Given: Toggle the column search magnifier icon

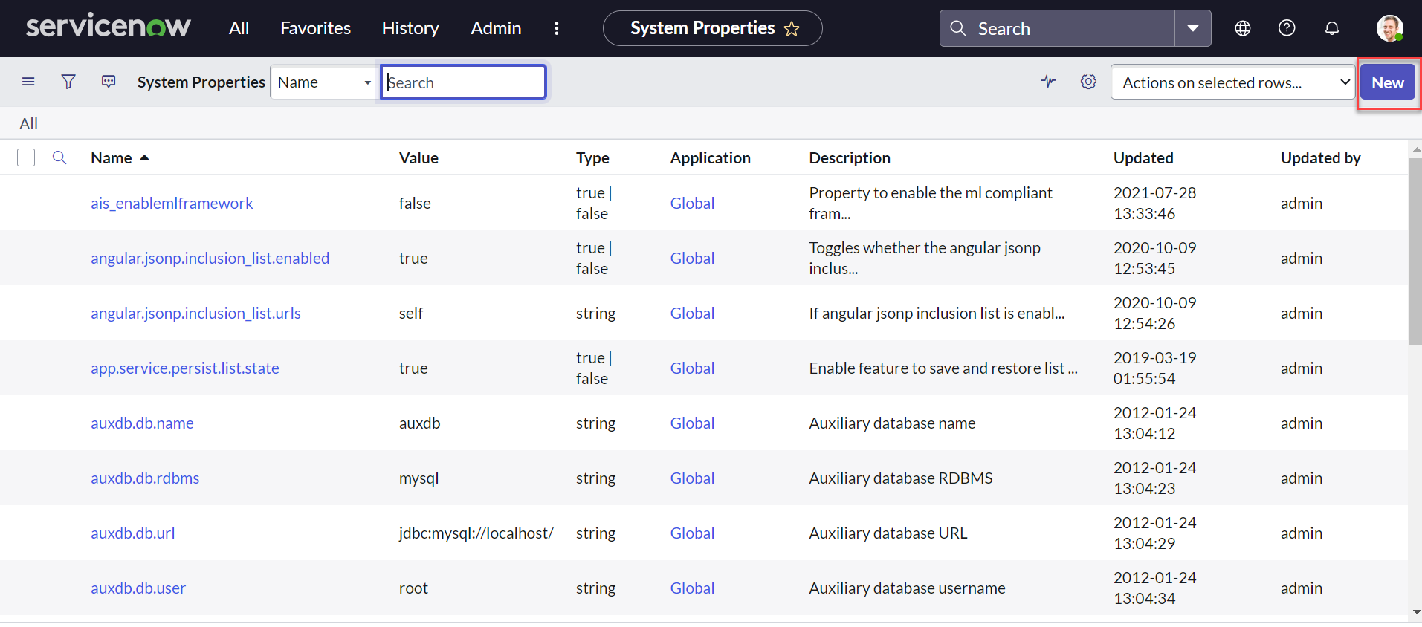Looking at the screenshot, I should 59,157.
